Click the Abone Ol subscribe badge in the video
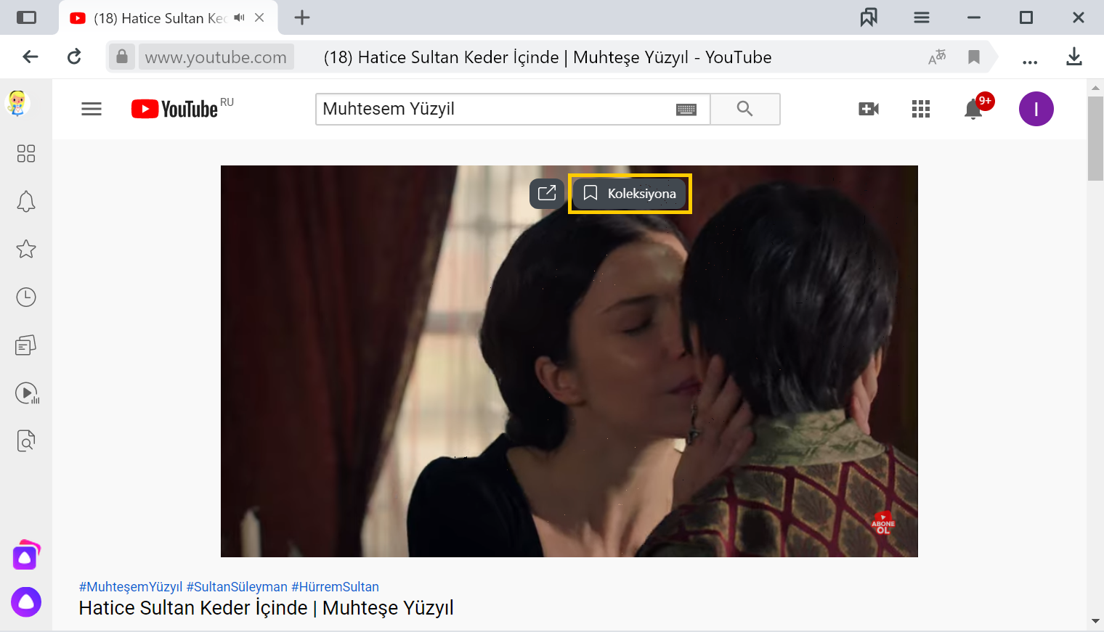Screen dimensions: 1104x632 (x=883, y=524)
